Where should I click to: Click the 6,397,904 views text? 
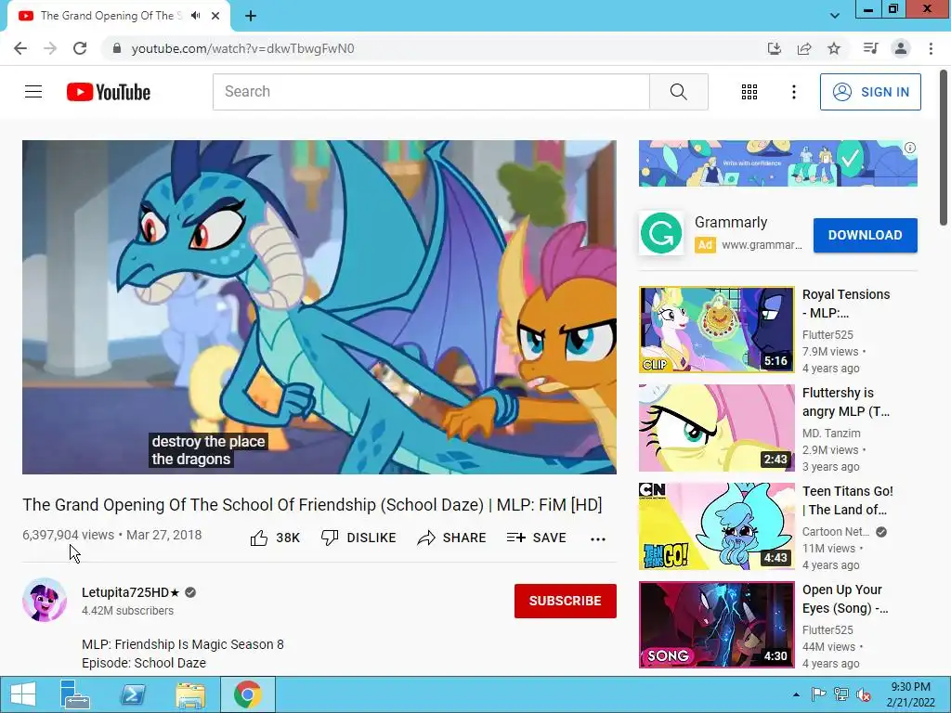[x=68, y=535]
